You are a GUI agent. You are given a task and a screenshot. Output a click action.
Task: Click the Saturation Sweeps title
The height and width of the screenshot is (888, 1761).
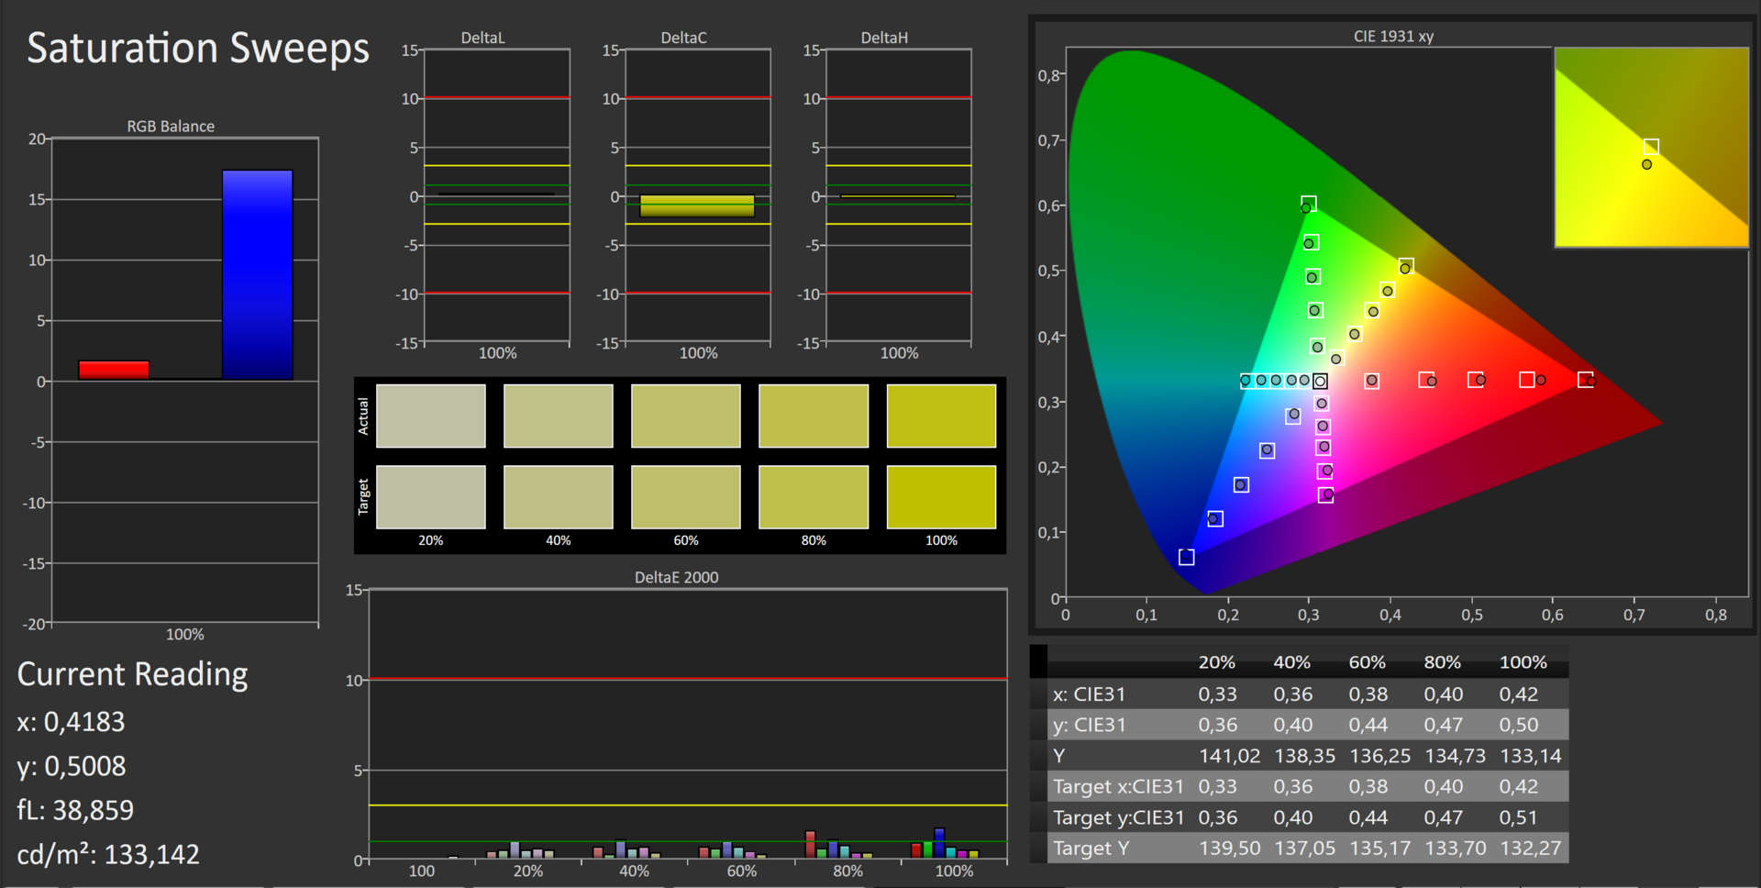[198, 49]
